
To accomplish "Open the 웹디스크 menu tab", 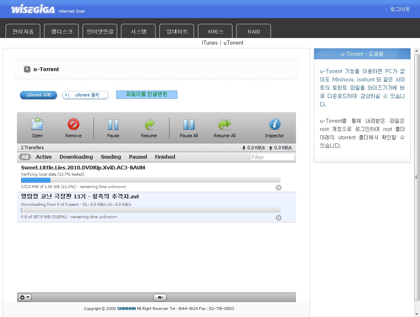I will 62,31.
